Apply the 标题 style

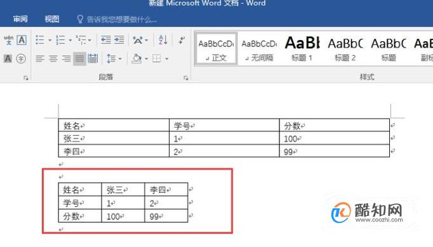389,49
